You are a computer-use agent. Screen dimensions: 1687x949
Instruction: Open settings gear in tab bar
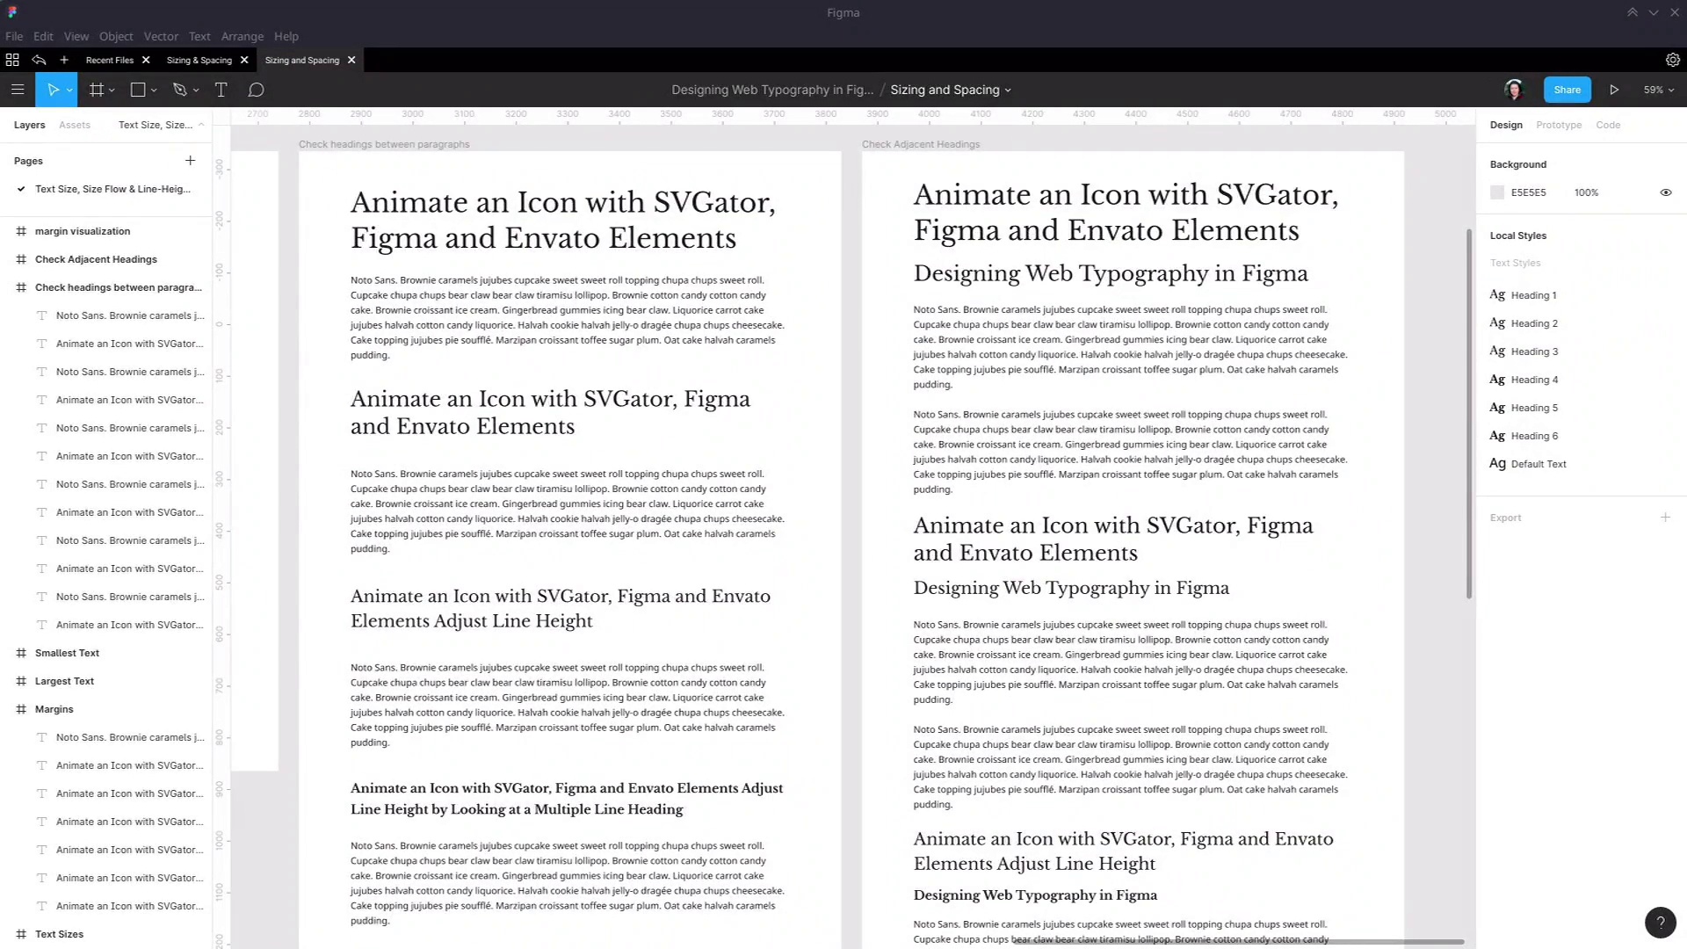coord(1672,60)
